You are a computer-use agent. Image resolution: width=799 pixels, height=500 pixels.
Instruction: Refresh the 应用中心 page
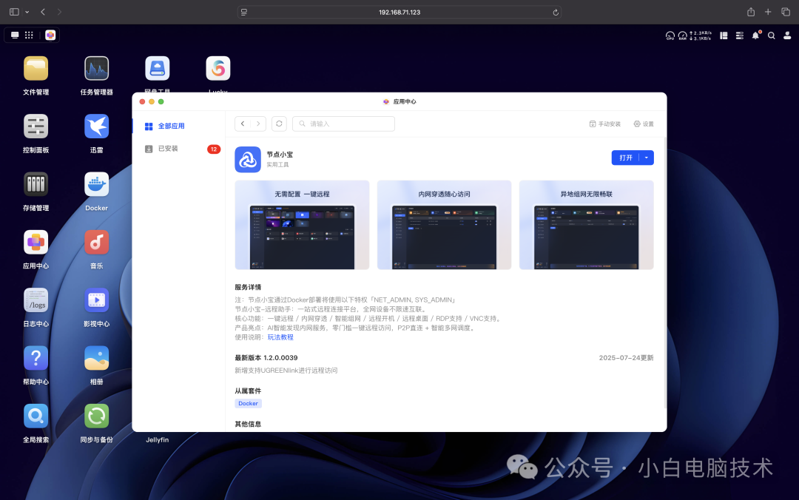pos(279,124)
